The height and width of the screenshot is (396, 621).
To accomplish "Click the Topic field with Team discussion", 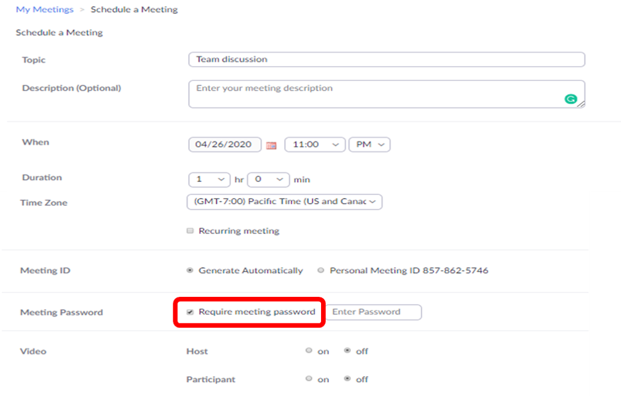I will pyautogui.click(x=387, y=59).
